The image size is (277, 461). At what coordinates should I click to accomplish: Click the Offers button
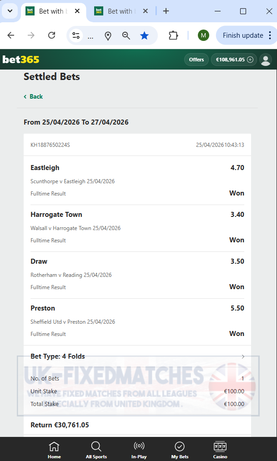(196, 60)
